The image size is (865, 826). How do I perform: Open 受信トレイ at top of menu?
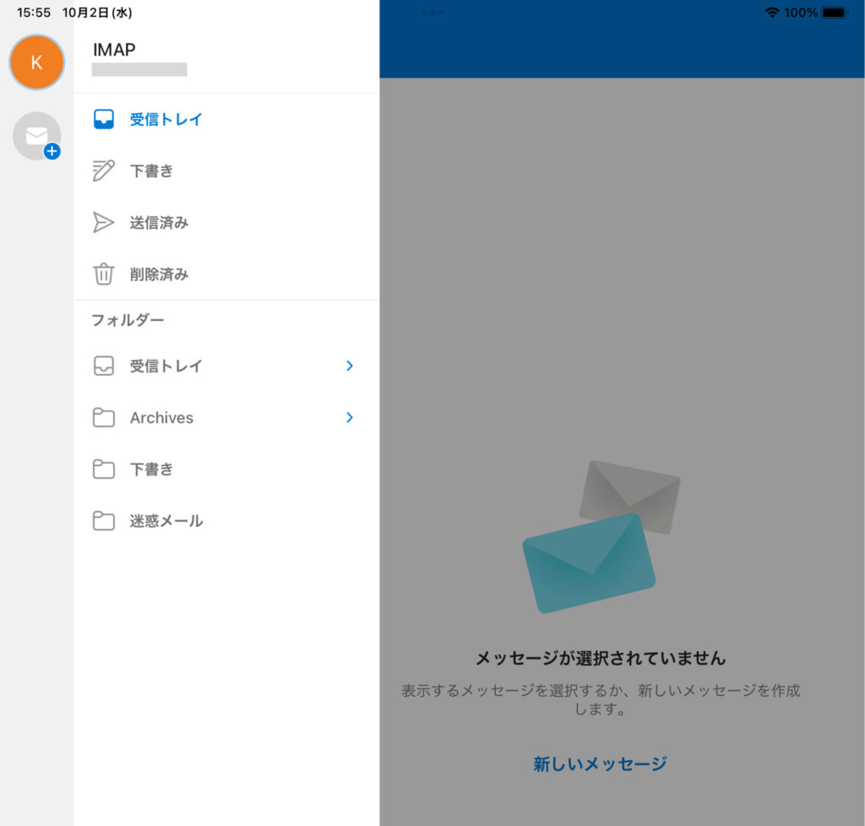[x=166, y=120]
